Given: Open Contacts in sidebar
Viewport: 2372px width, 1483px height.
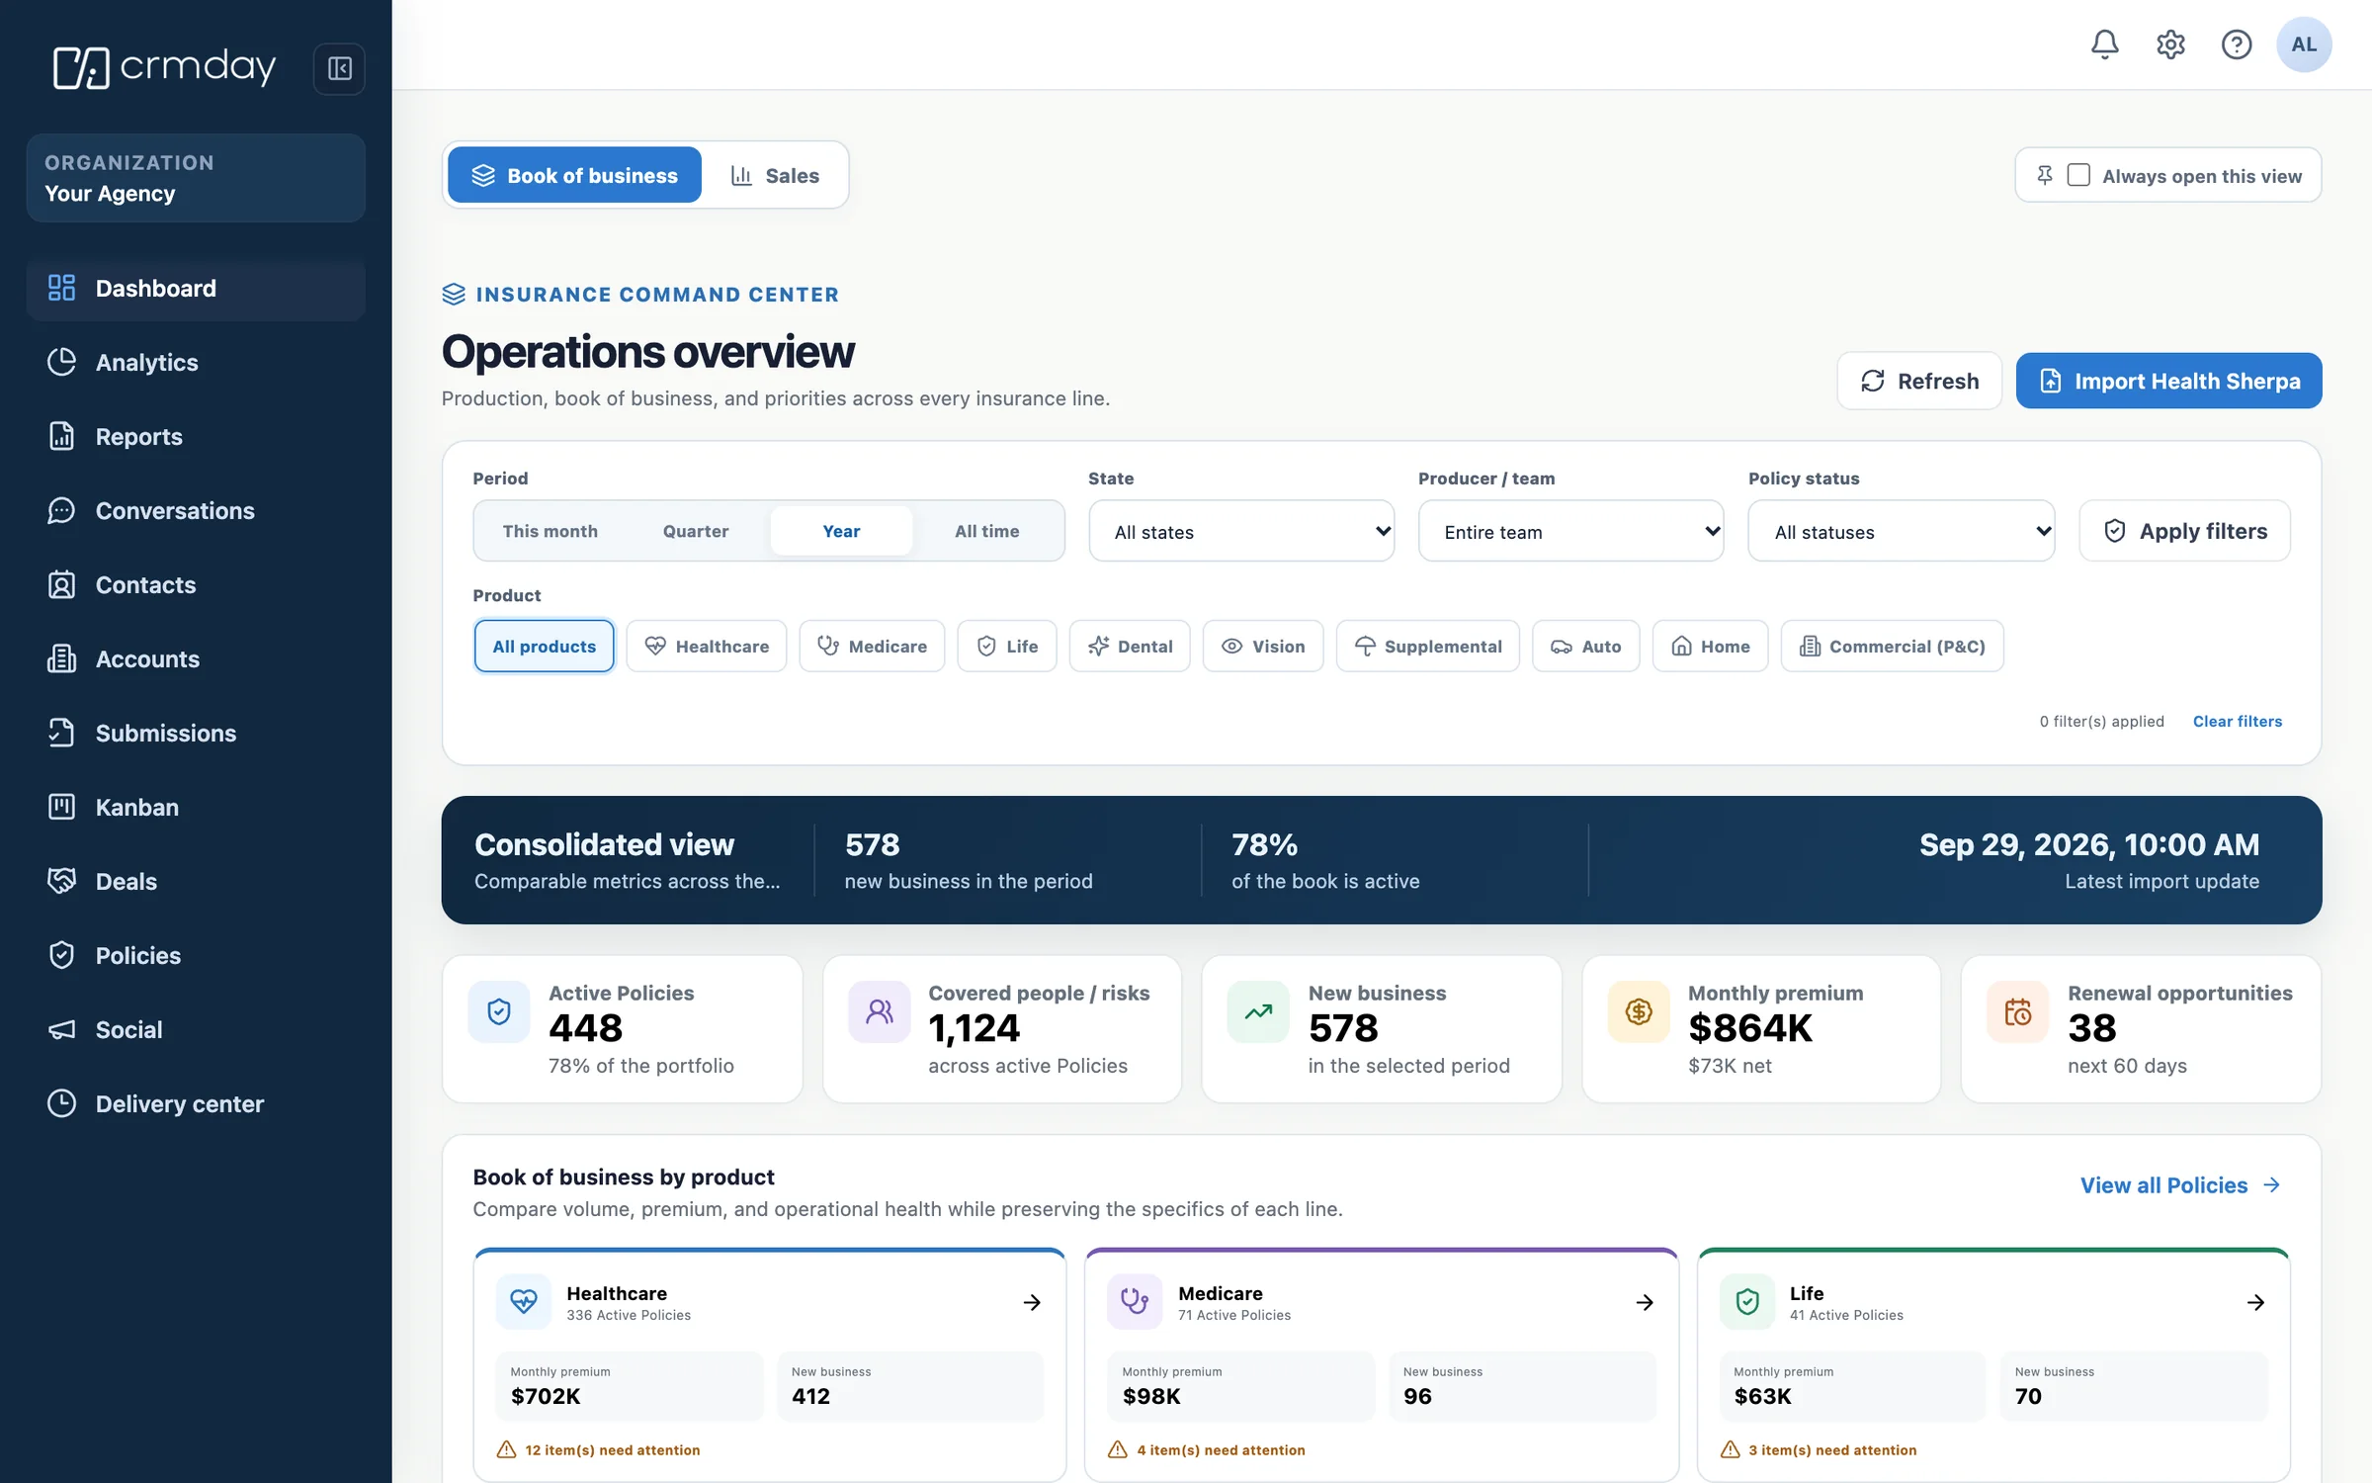Looking at the screenshot, I should pos(196,584).
